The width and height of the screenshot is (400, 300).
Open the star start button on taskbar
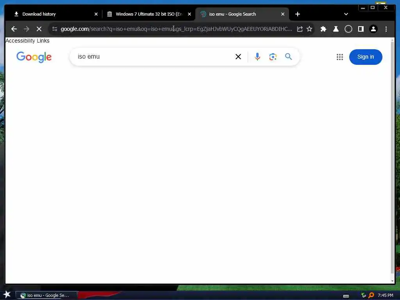coord(7,295)
